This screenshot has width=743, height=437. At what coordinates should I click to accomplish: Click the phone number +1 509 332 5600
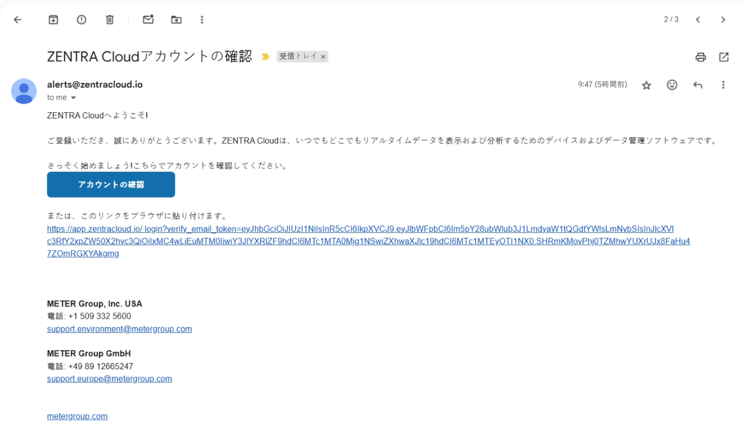100,316
